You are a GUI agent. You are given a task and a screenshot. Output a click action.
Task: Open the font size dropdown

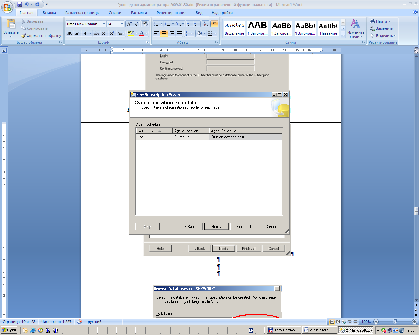tap(122, 24)
